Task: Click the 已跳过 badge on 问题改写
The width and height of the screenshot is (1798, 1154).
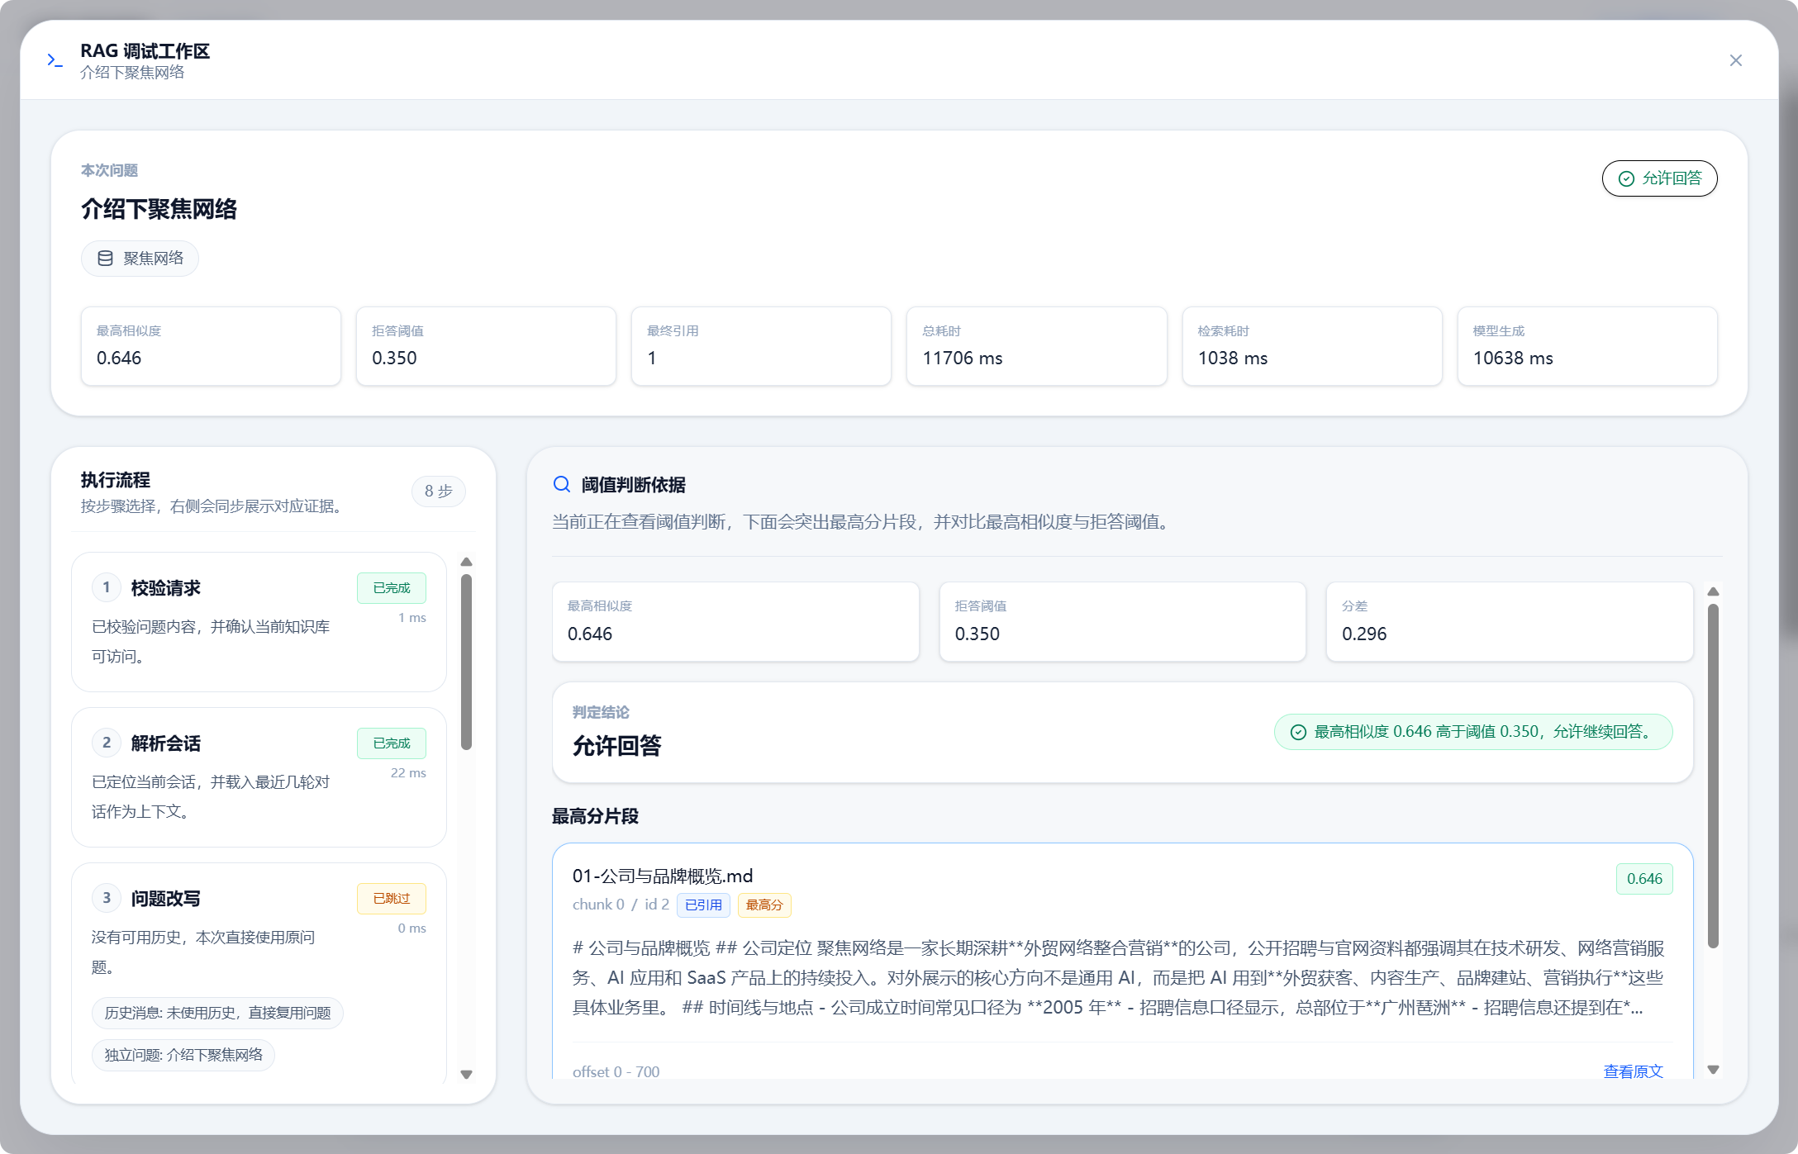Action: point(392,899)
